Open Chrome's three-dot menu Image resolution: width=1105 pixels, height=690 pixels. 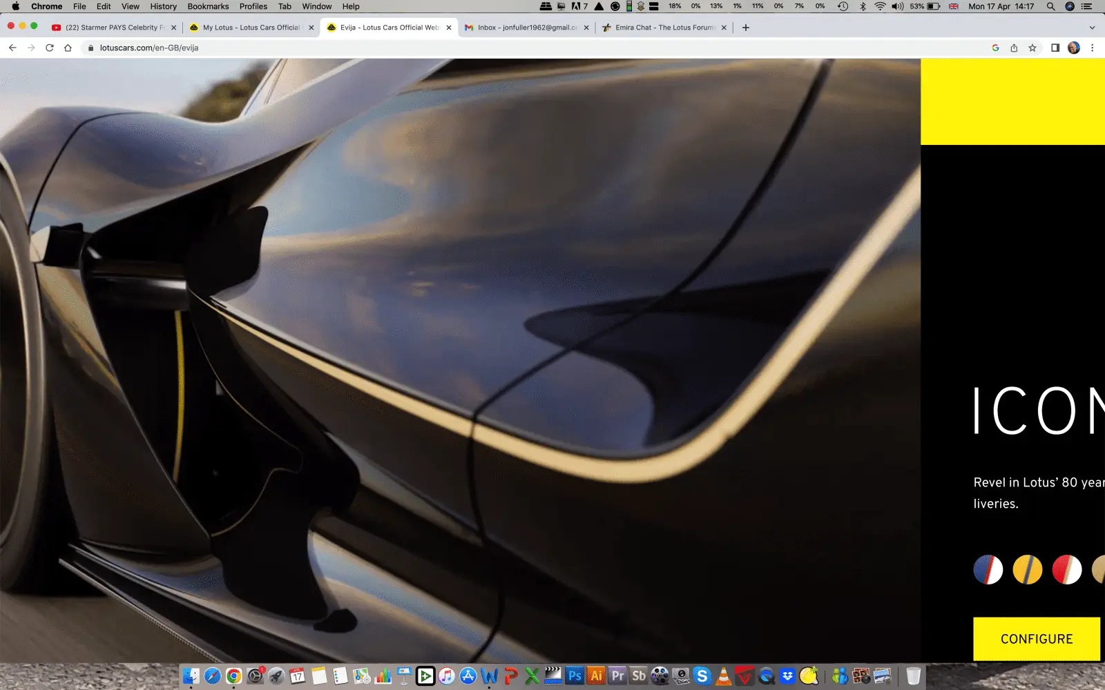click(x=1092, y=48)
